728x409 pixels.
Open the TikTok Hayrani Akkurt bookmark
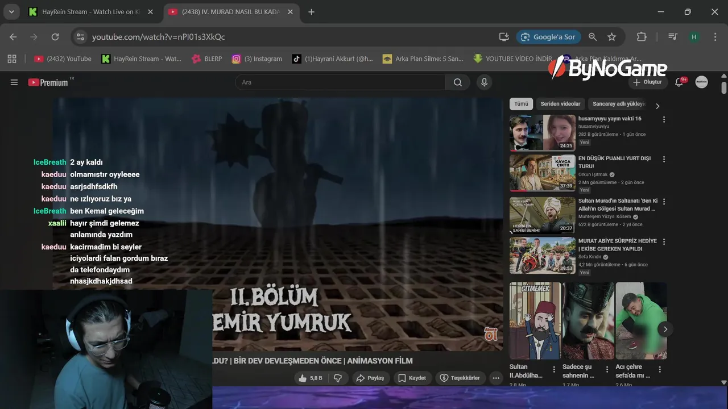tap(333, 59)
